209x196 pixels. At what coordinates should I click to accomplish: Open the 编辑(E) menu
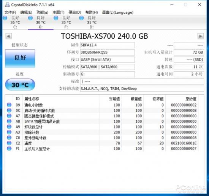26,13
